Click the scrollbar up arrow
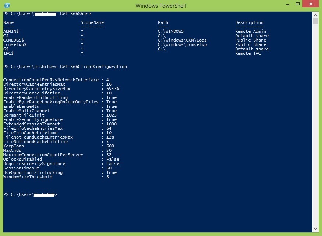The height and width of the screenshot is (236, 322). (315, 15)
